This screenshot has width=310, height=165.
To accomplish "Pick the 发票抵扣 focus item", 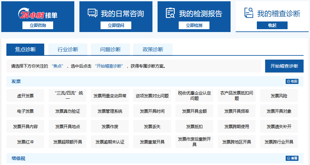I will [194, 127].
